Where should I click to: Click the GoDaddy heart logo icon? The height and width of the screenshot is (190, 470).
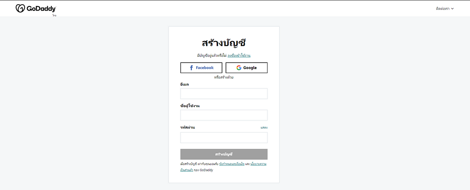click(x=20, y=8)
